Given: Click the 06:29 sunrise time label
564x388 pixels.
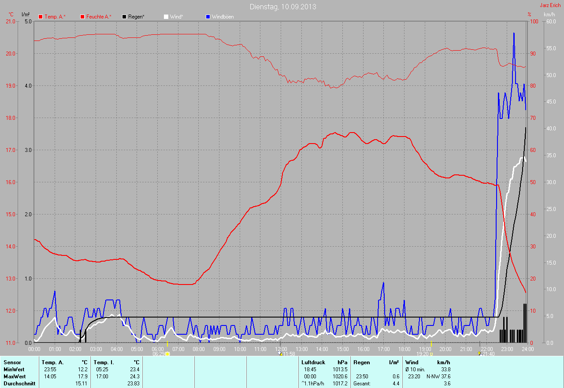Looking at the screenshot, I should [x=158, y=354].
